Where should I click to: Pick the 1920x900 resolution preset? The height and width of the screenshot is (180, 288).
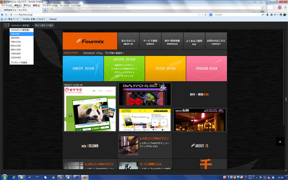(16, 57)
